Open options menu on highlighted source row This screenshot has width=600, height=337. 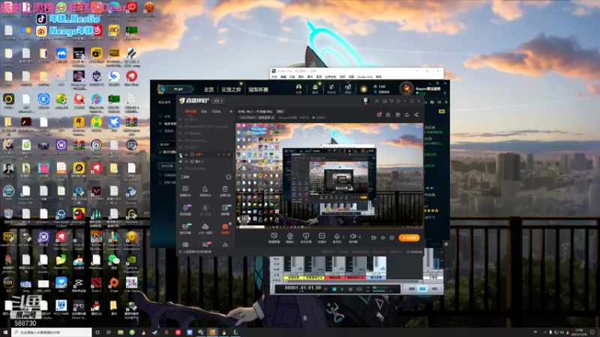pyautogui.click(x=229, y=154)
